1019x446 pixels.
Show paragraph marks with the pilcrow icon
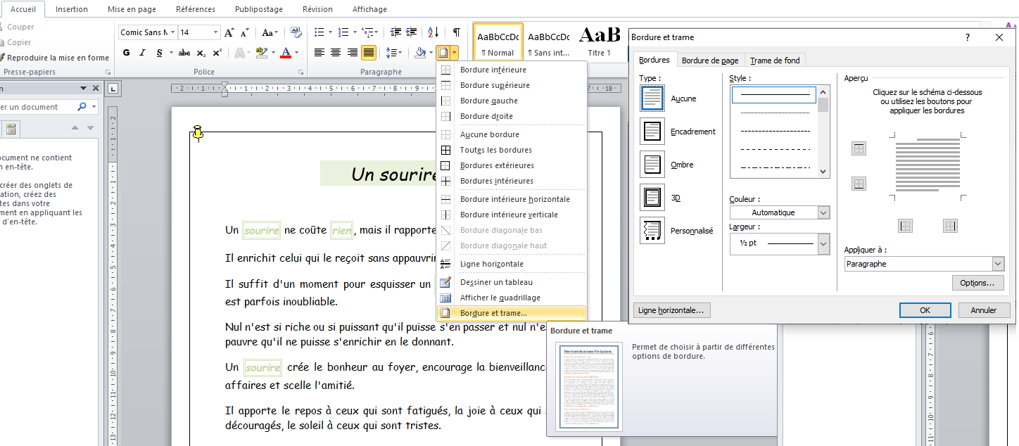click(457, 32)
